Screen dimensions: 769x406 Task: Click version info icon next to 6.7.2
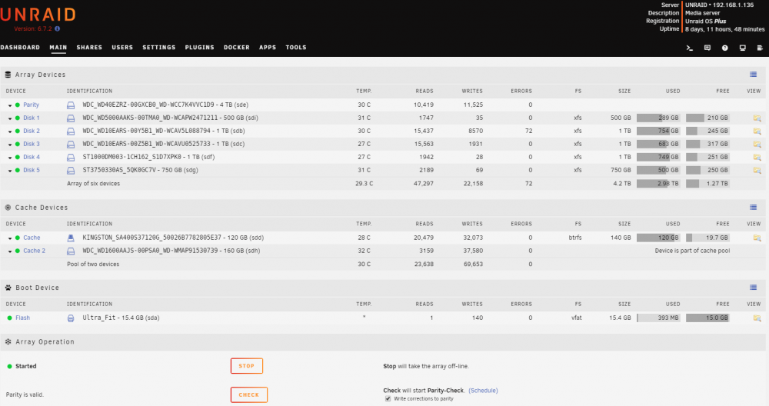[x=58, y=29]
